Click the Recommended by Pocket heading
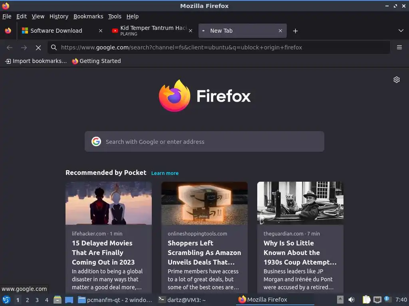The height and width of the screenshot is (306, 409). pyautogui.click(x=106, y=173)
